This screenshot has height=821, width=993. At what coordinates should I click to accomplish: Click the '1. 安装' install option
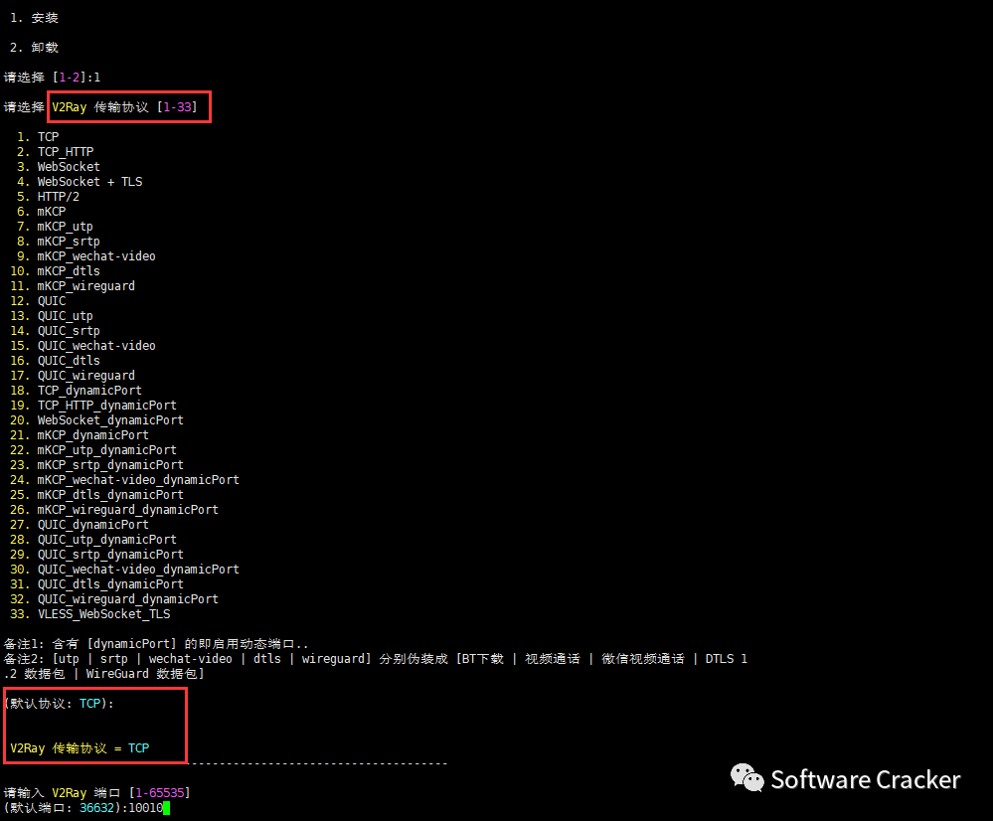click(34, 18)
